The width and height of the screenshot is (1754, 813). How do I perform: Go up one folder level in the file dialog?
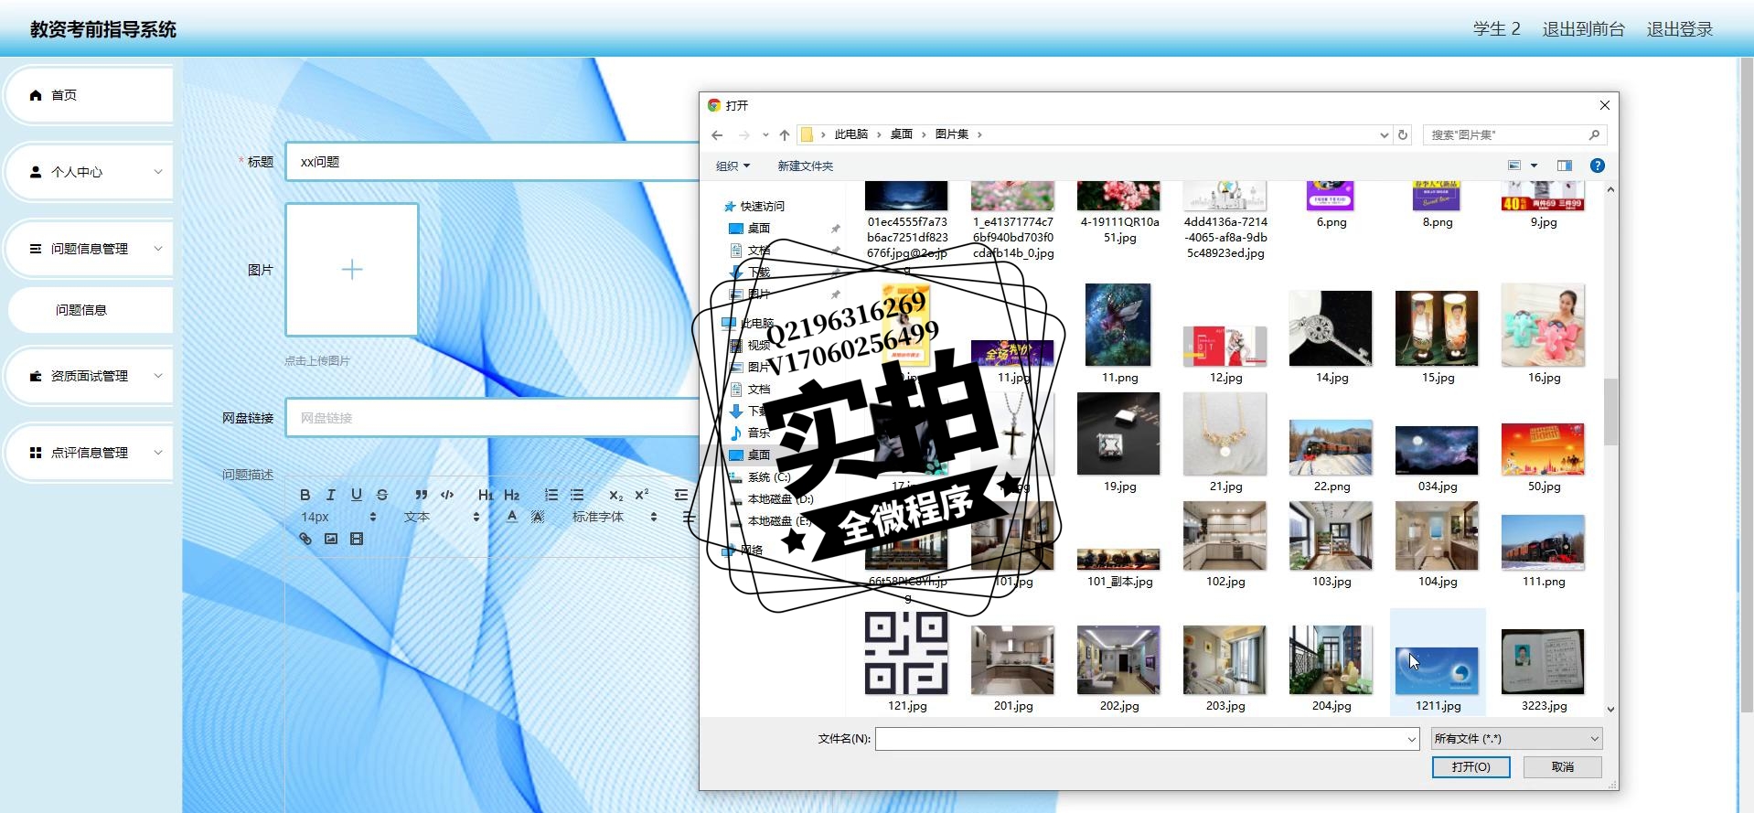pos(785,134)
